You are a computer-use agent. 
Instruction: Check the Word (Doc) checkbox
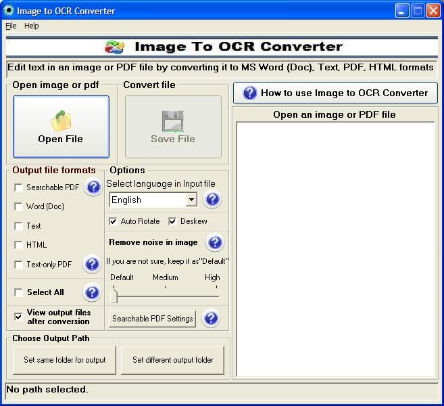pos(18,206)
